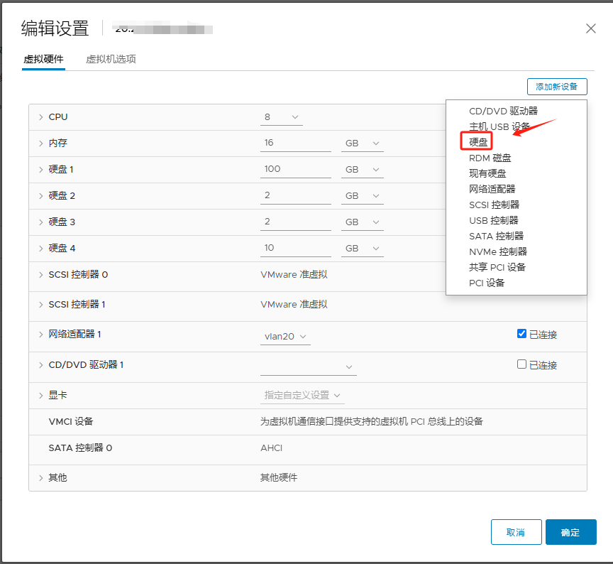The image size is (613, 564).
Task: Open the vlan20 network dropdown
Action: pos(285,337)
